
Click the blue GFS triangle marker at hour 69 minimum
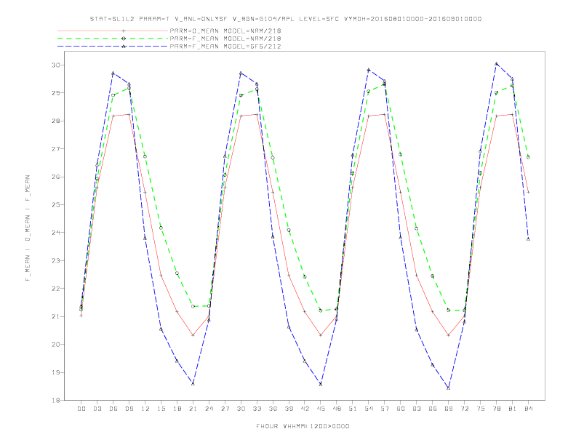pos(449,388)
